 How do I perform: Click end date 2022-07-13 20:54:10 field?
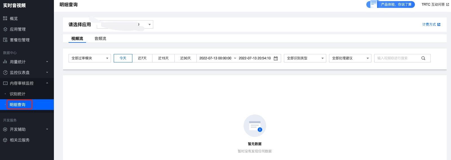click(x=255, y=58)
